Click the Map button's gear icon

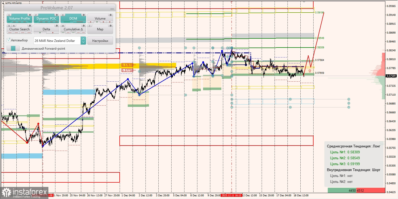pyautogui.click(x=111, y=26)
